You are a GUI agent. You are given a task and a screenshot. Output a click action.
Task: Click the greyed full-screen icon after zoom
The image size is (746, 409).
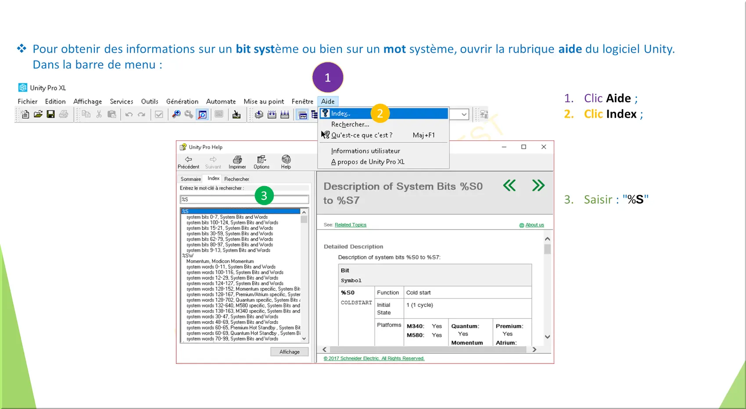(219, 115)
